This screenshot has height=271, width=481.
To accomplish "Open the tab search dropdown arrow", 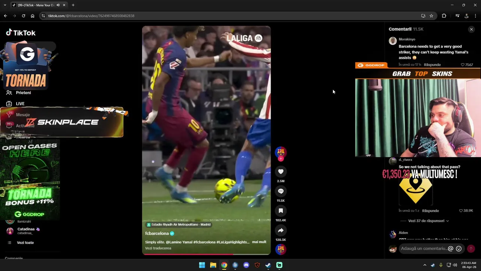I will (5, 5).
